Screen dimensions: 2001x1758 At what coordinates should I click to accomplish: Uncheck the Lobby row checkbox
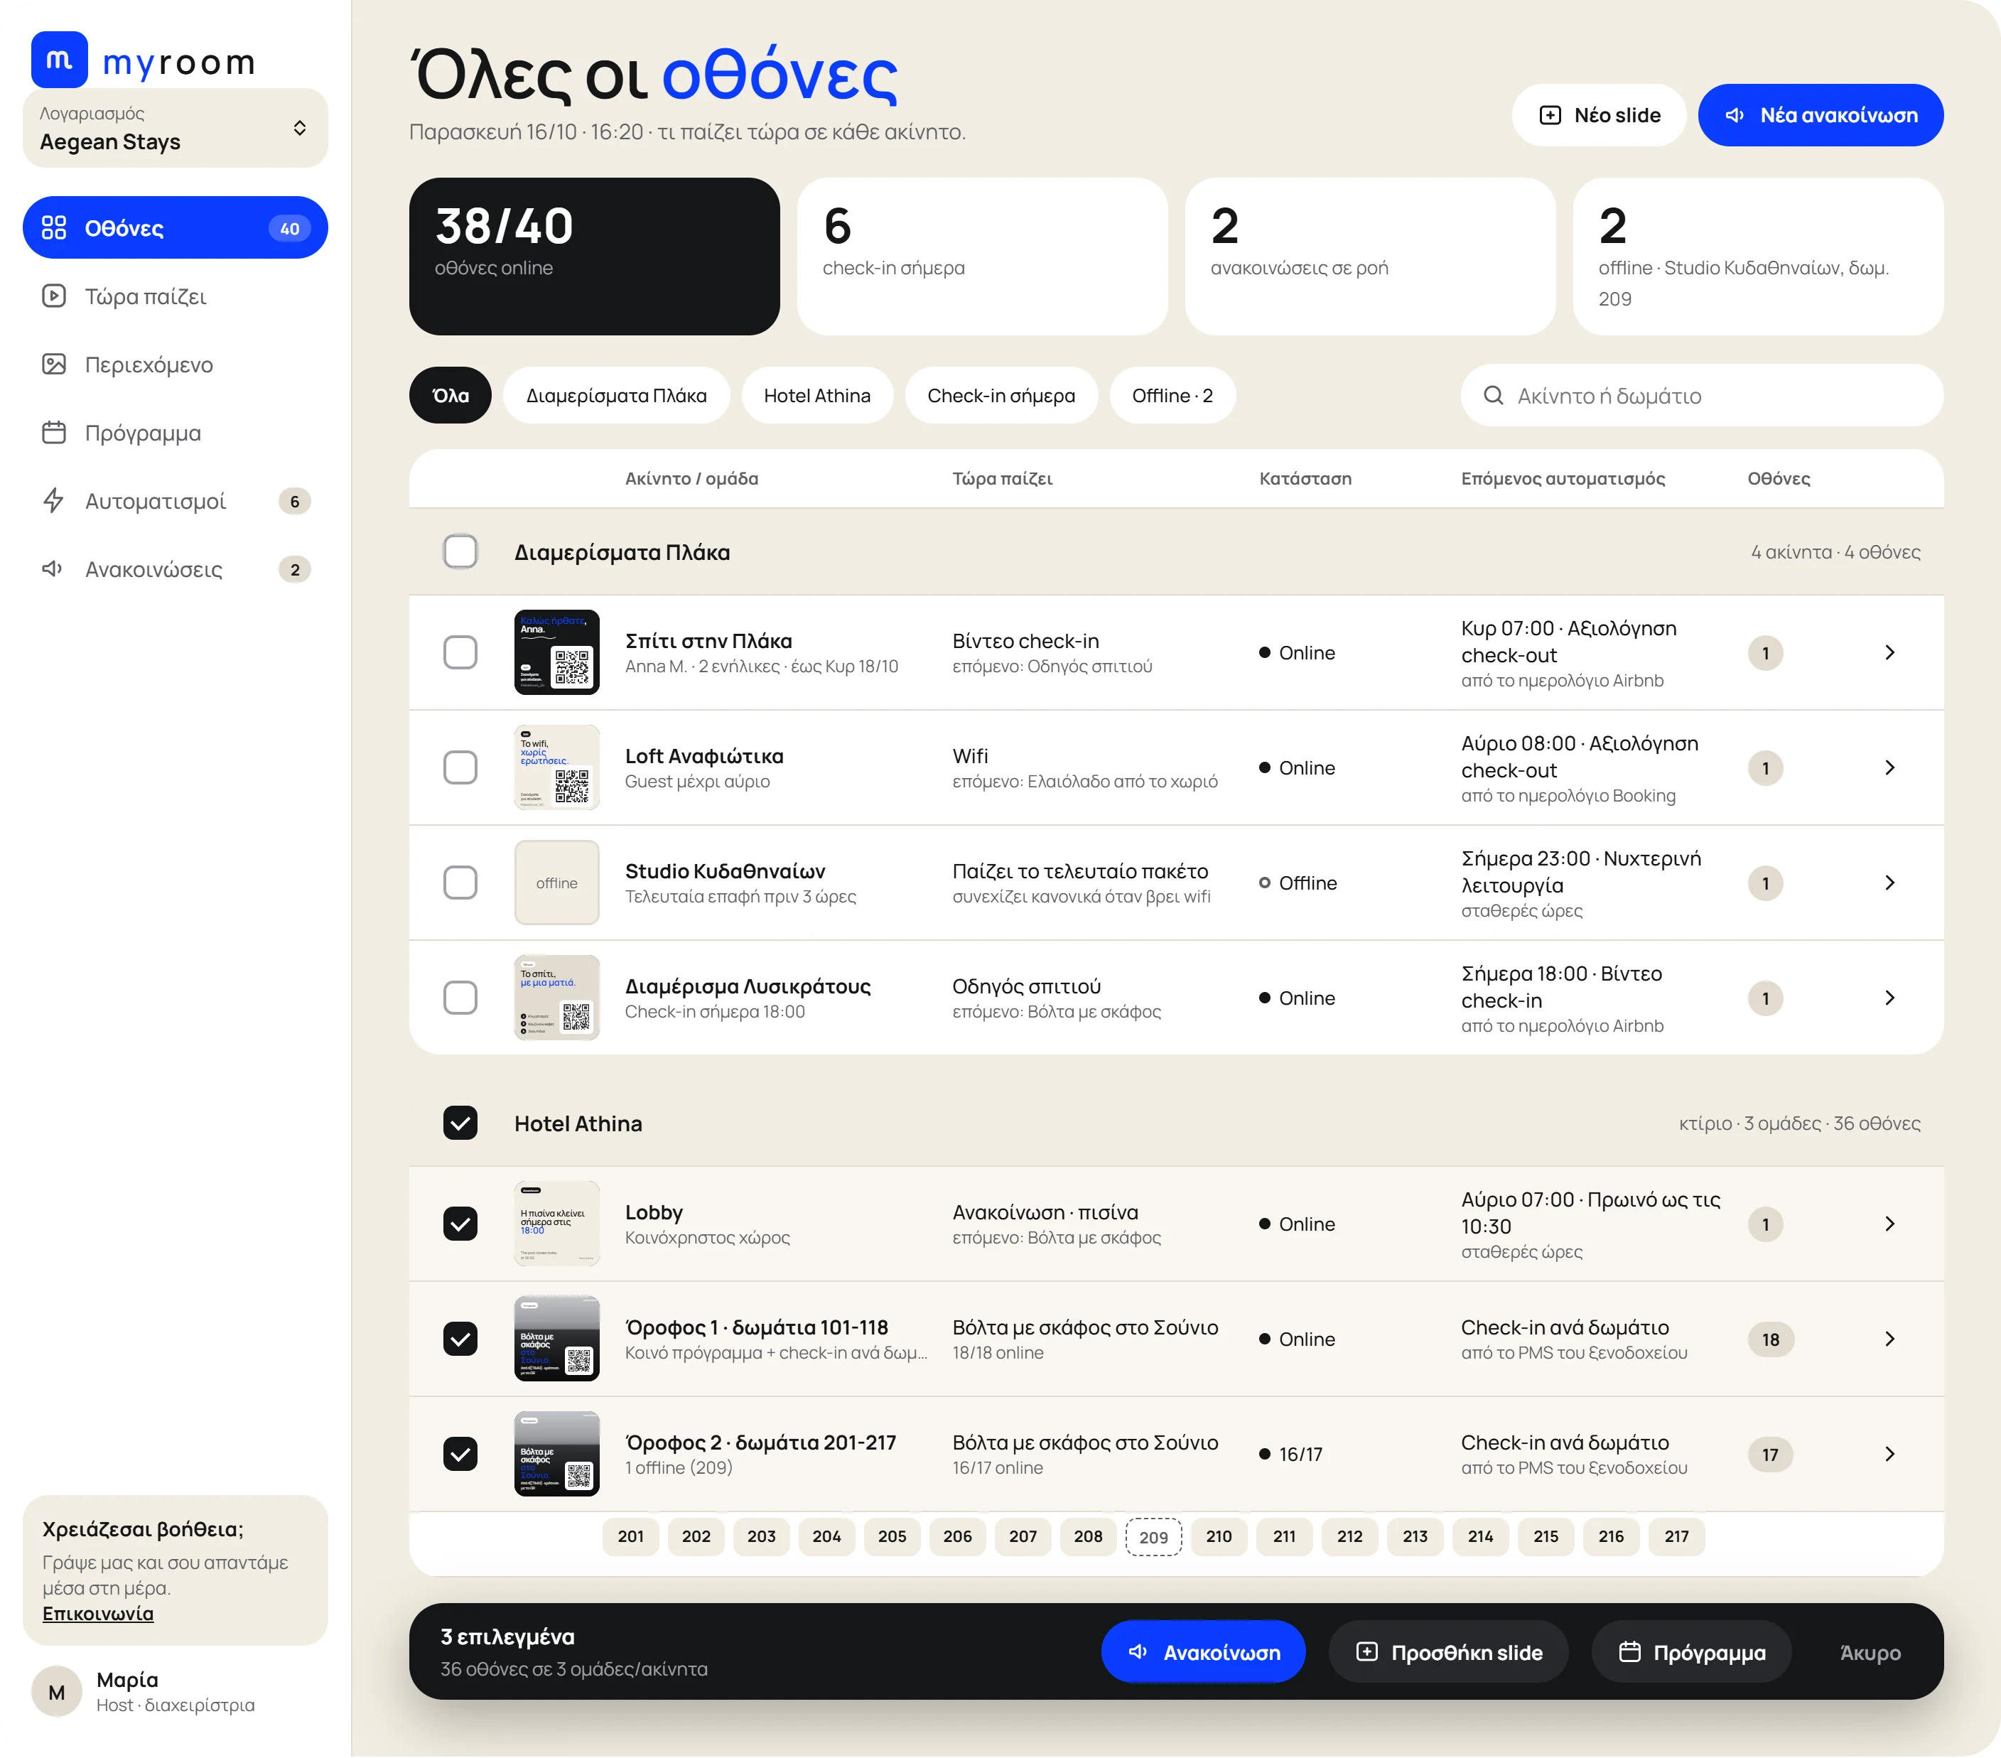[x=460, y=1224]
